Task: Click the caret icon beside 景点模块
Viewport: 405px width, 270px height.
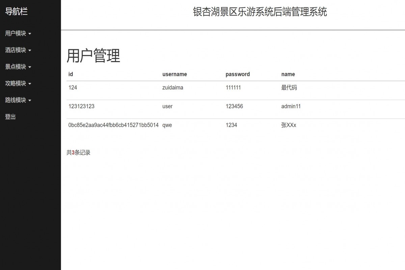Action: pyautogui.click(x=30, y=67)
